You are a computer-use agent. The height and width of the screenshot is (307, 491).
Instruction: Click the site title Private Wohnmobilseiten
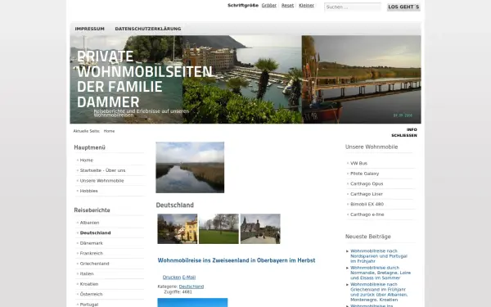pos(145,79)
